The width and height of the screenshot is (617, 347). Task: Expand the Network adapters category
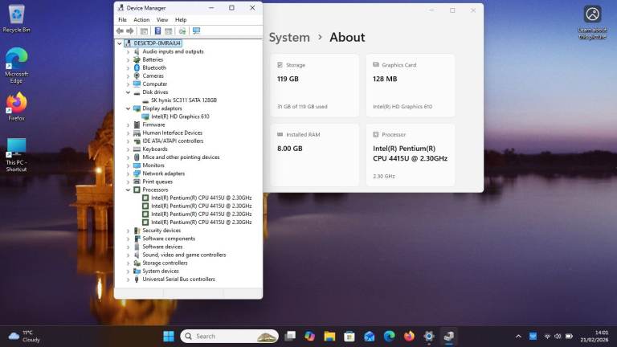[x=128, y=173]
